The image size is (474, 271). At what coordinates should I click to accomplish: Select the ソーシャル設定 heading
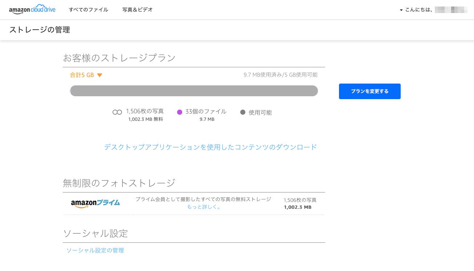pos(95,233)
